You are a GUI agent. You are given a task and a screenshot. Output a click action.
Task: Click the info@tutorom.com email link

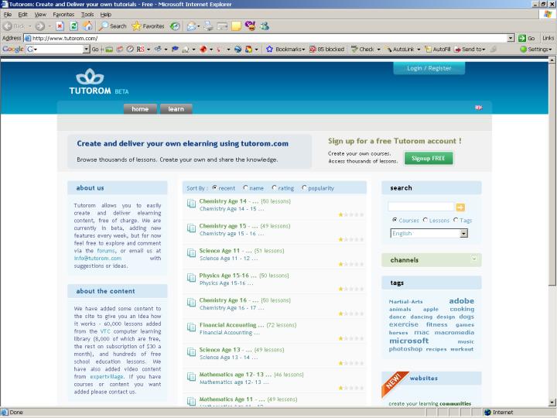click(x=97, y=258)
